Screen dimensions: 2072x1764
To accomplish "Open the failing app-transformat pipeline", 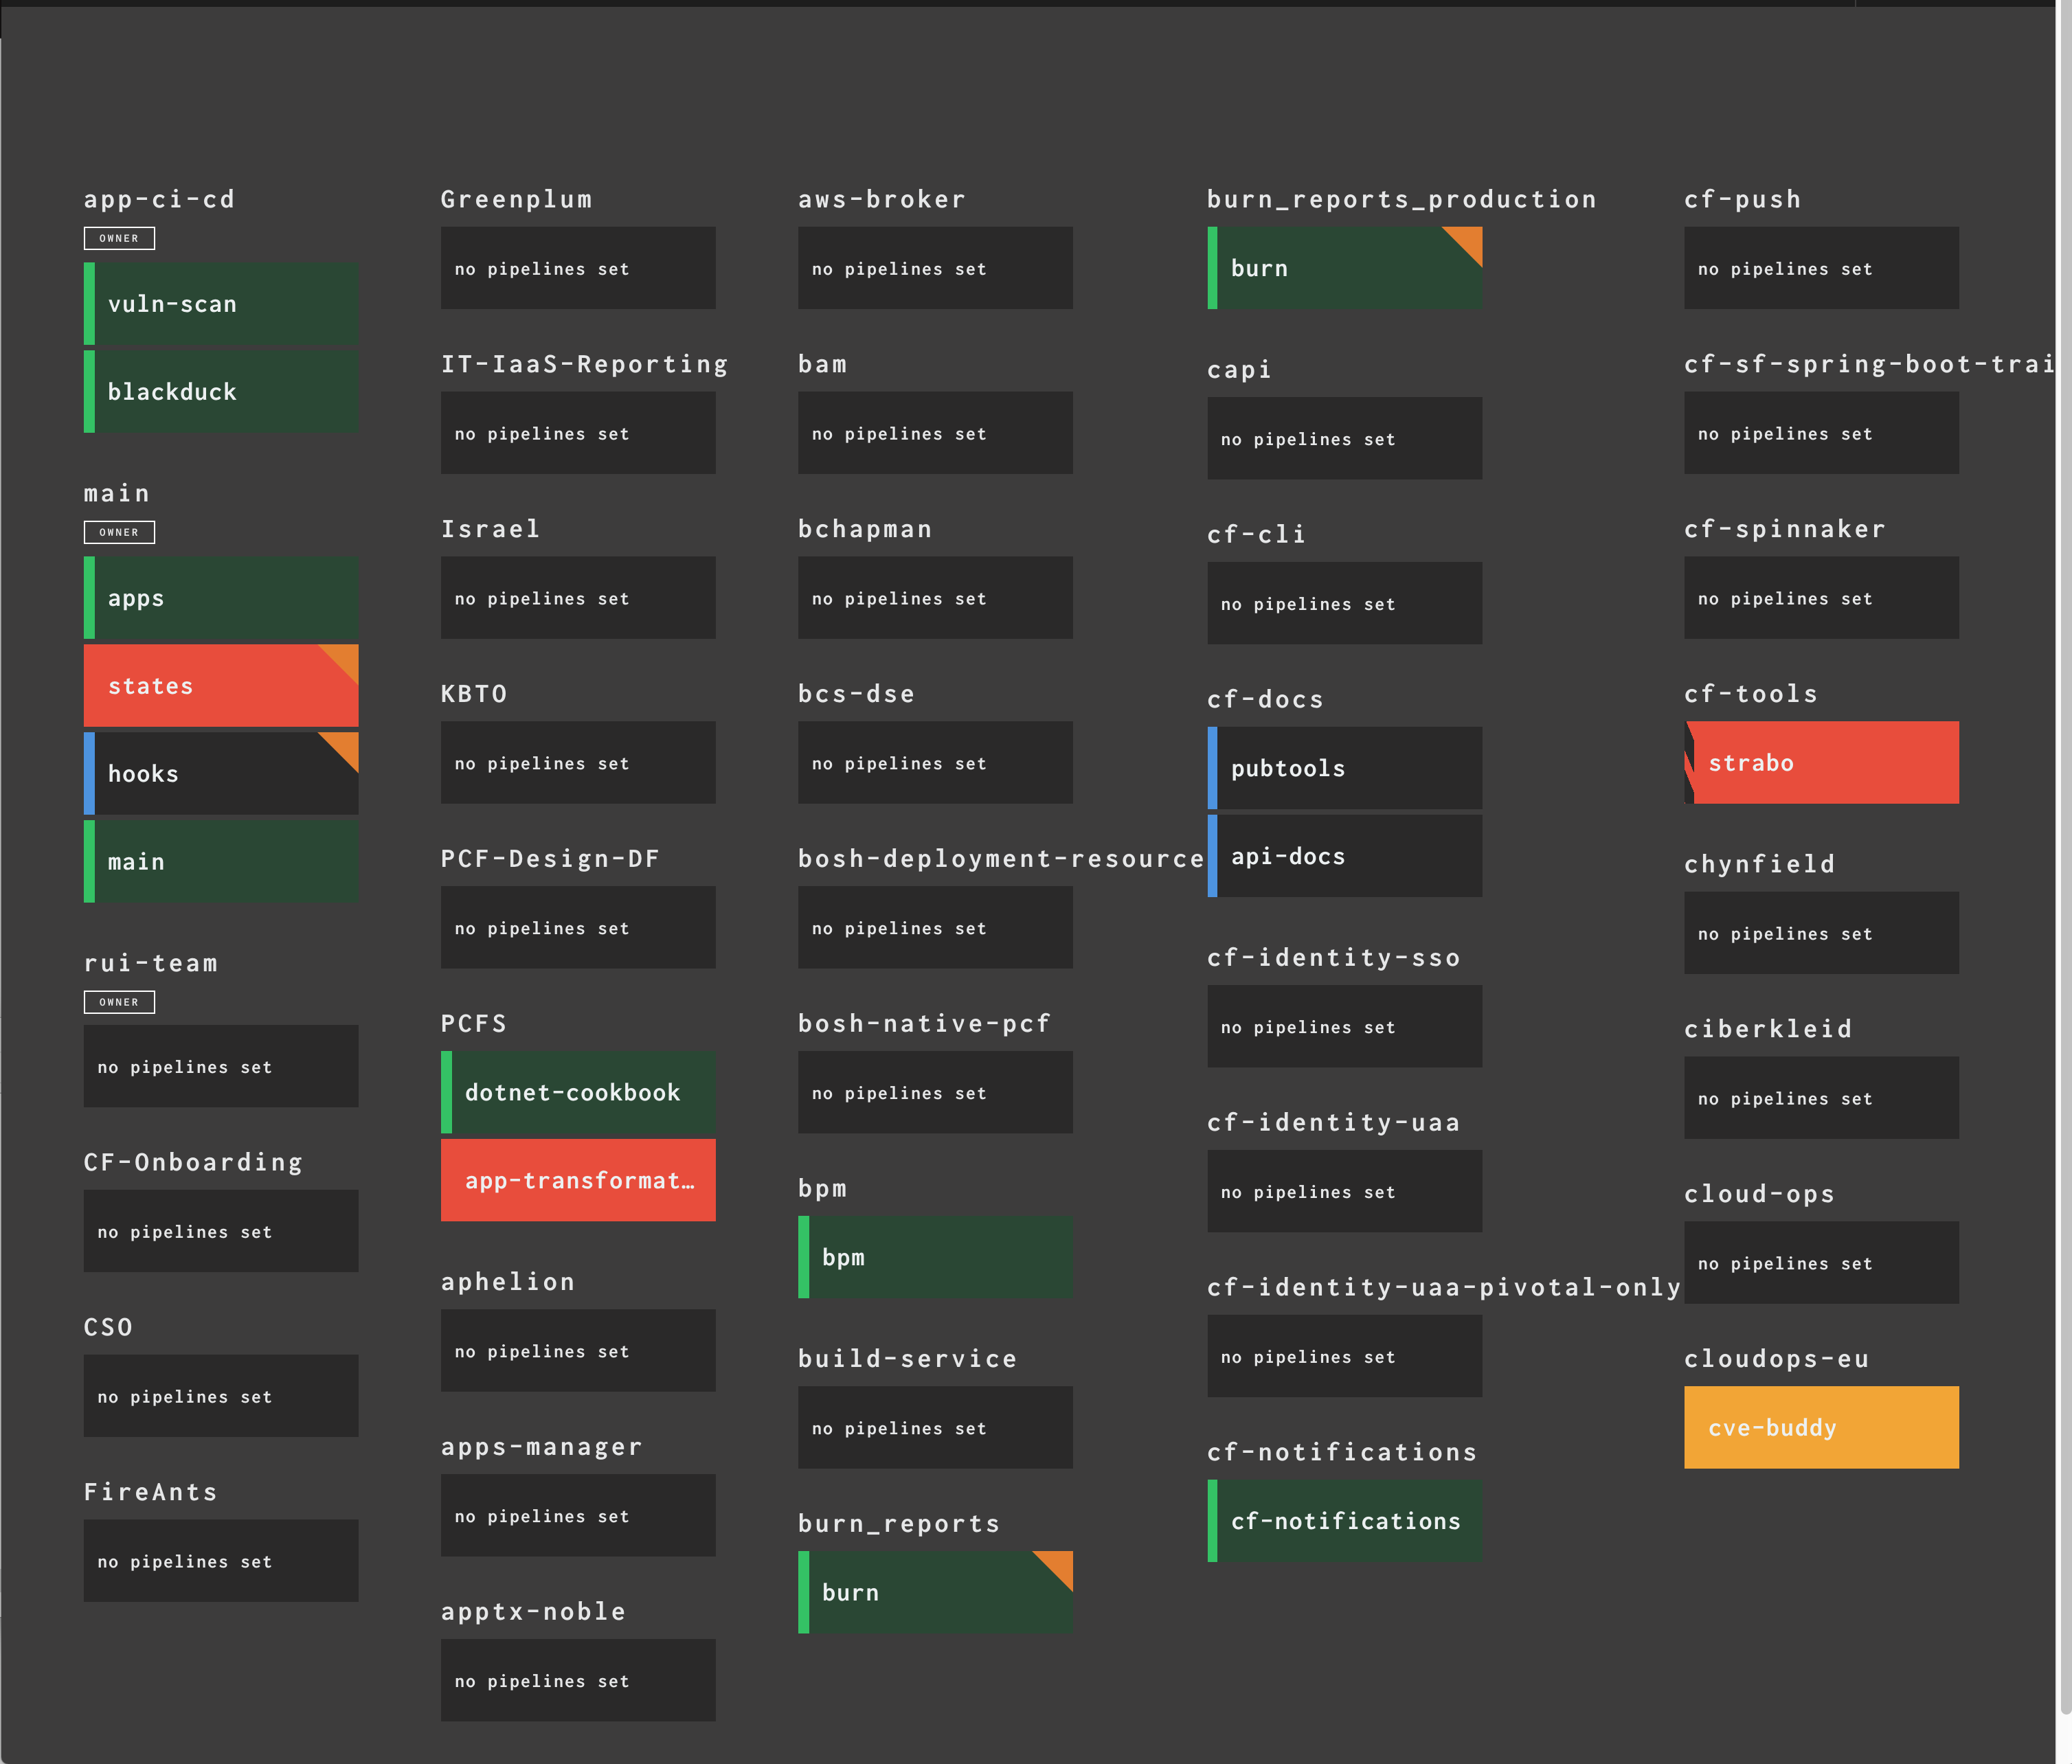I will point(577,1180).
